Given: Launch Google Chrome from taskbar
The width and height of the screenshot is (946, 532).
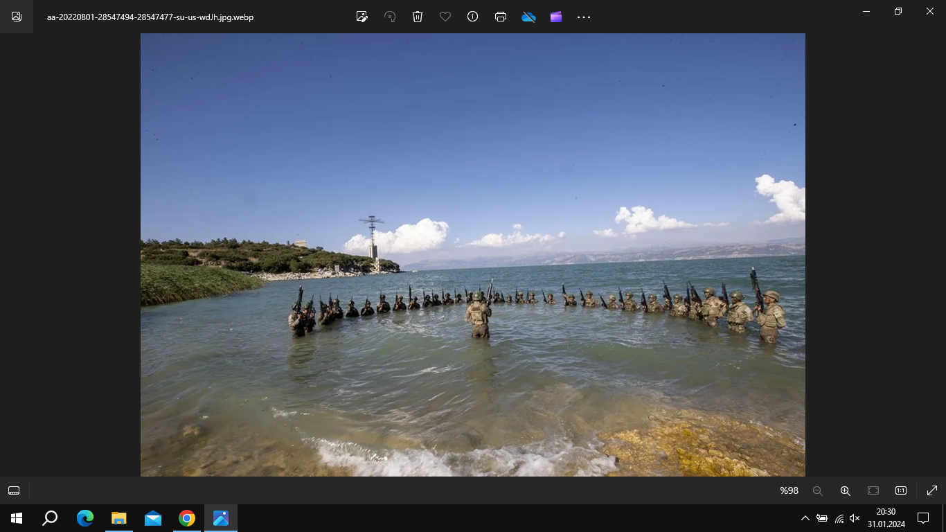Looking at the screenshot, I should (x=187, y=518).
